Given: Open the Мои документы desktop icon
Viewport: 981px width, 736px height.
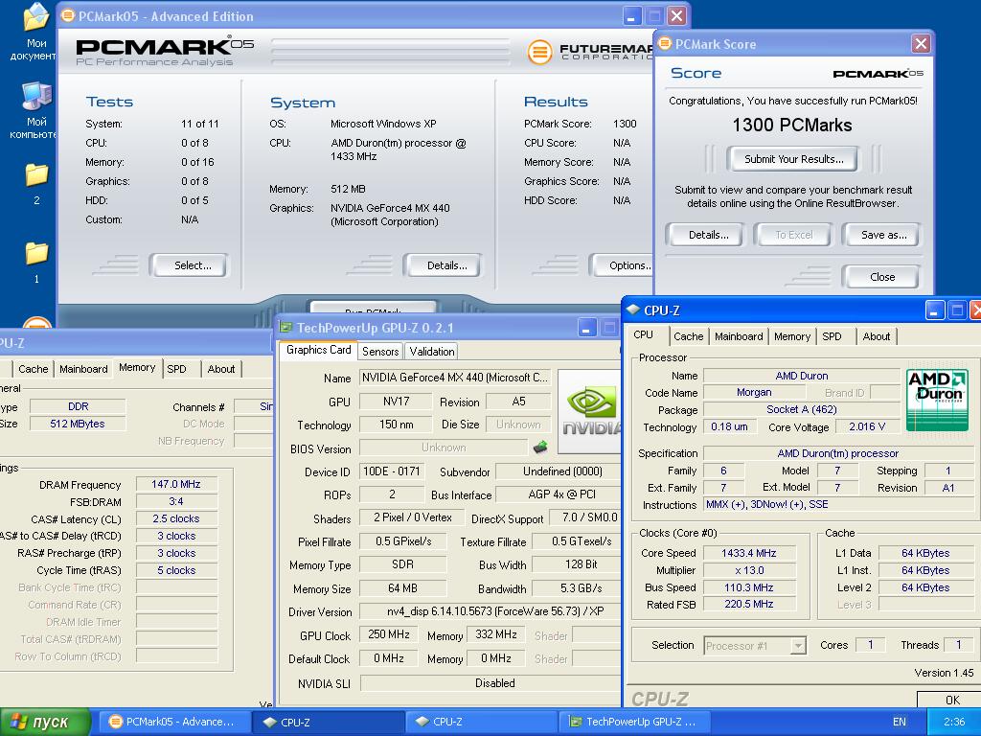Looking at the screenshot, I should [x=34, y=32].
